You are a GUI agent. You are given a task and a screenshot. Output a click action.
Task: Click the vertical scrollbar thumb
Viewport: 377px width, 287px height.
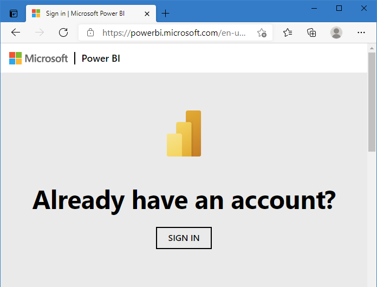372,102
